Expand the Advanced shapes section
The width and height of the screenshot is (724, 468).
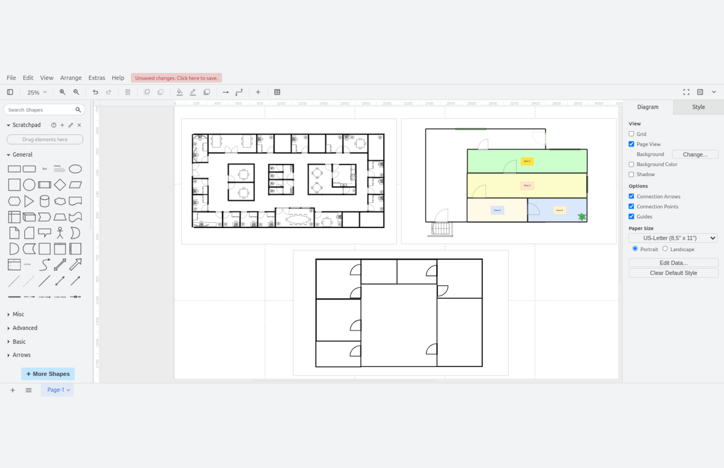click(25, 328)
